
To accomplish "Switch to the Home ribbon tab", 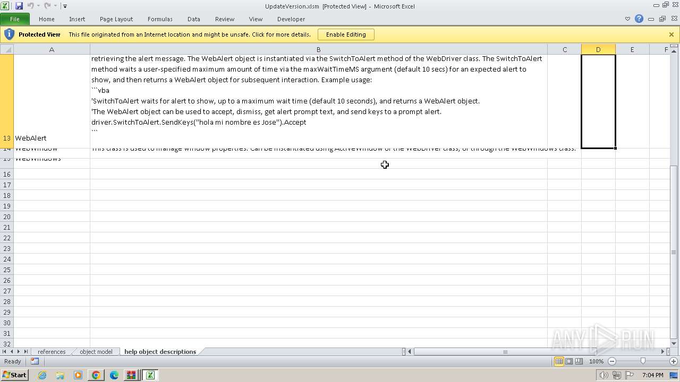I will 47,19.
